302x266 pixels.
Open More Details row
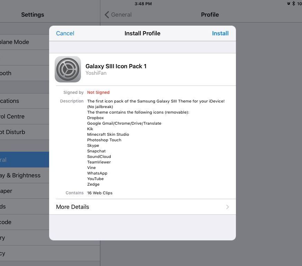142,207
